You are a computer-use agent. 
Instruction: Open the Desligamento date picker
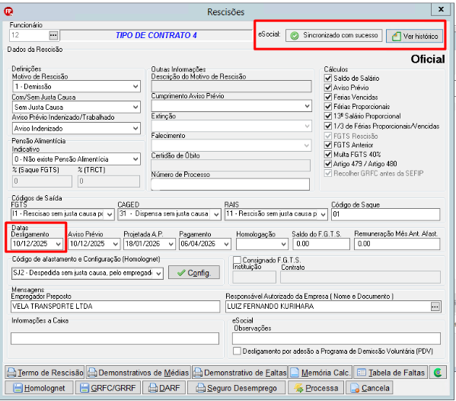[59, 244]
